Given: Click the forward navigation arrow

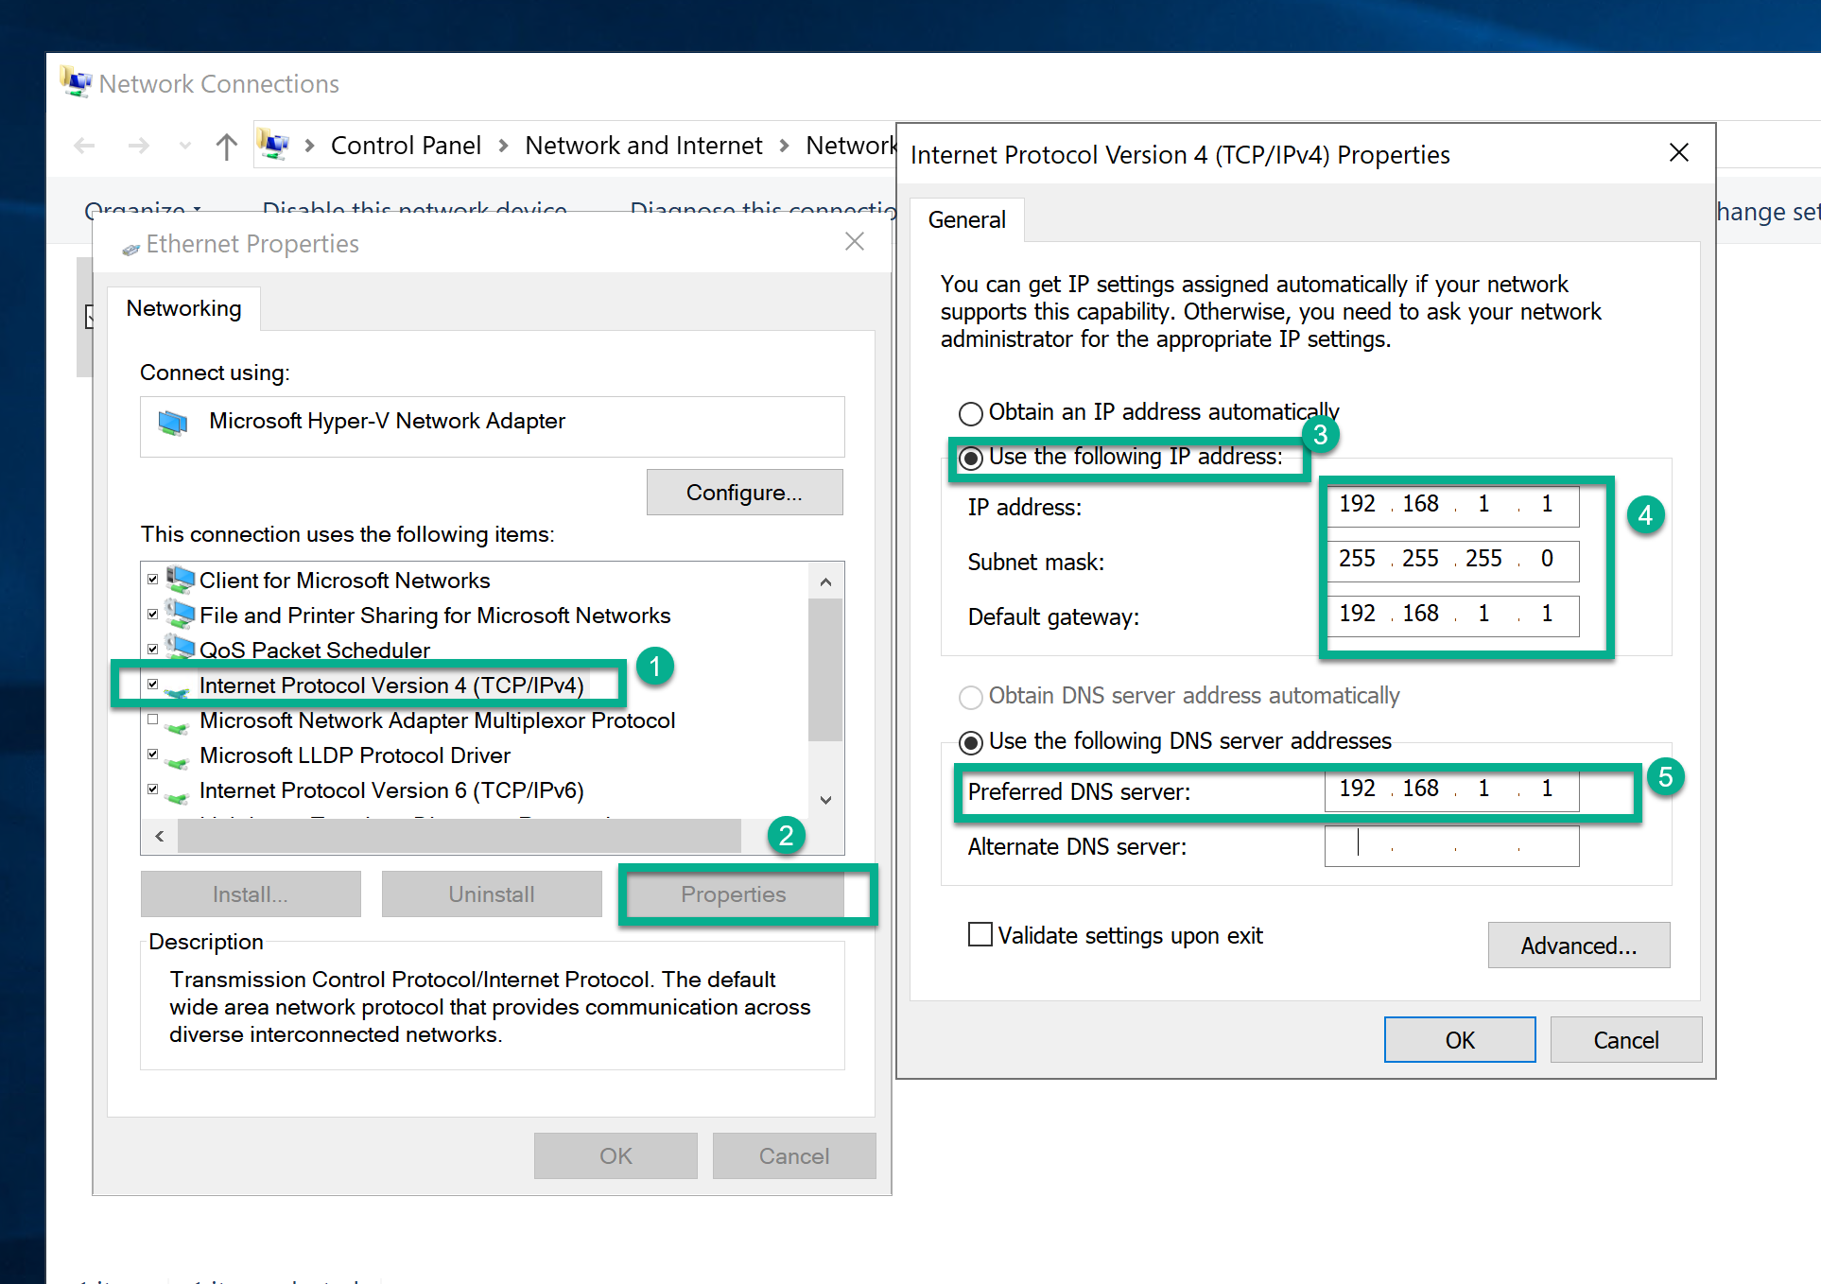Looking at the screenshot, I should (x=138, y=145).
